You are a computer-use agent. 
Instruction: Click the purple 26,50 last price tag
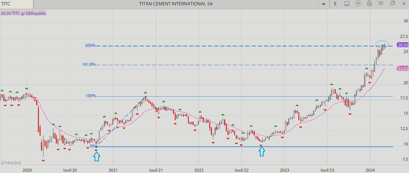pos(402,45)
